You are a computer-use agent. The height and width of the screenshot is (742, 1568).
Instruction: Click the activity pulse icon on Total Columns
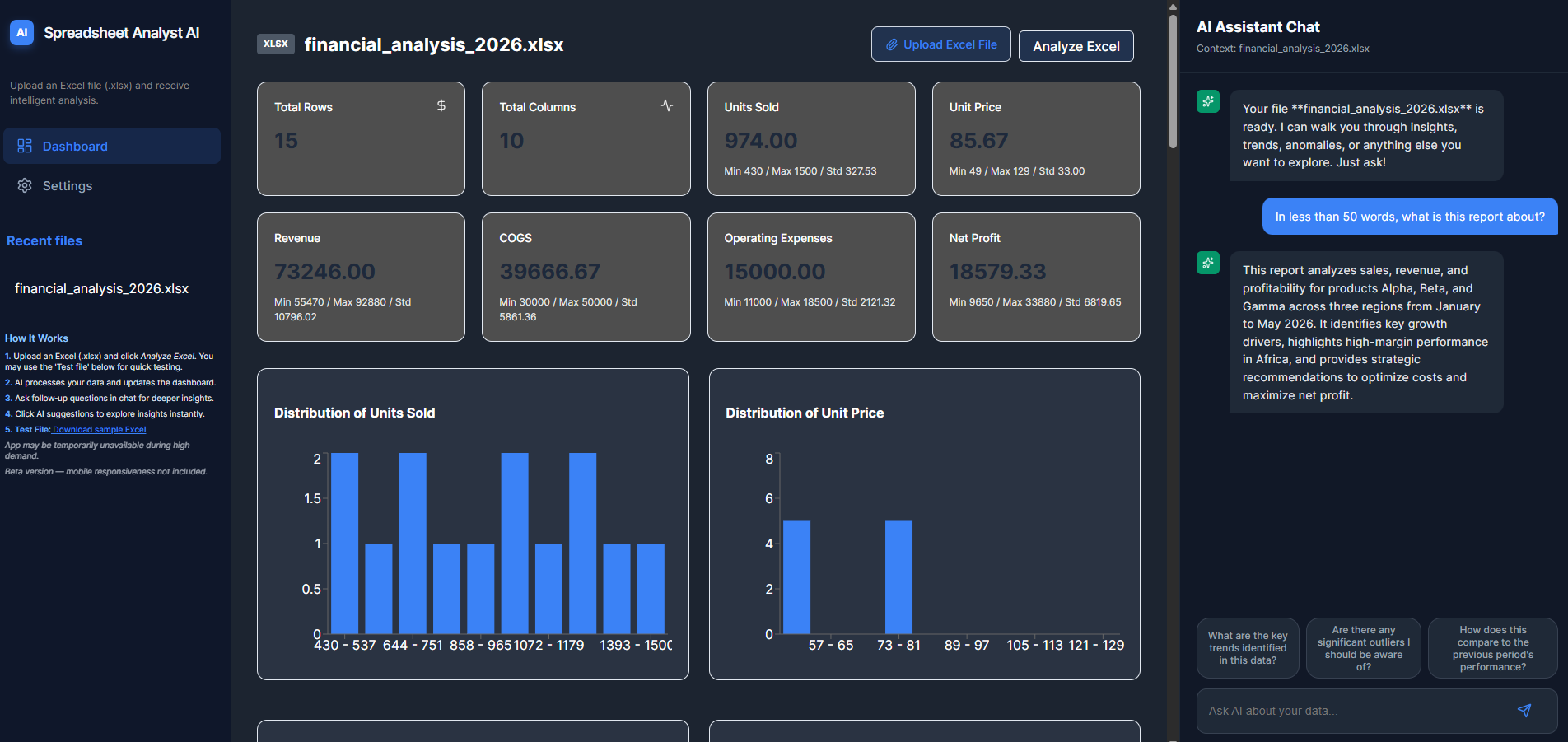click(667, 105)
